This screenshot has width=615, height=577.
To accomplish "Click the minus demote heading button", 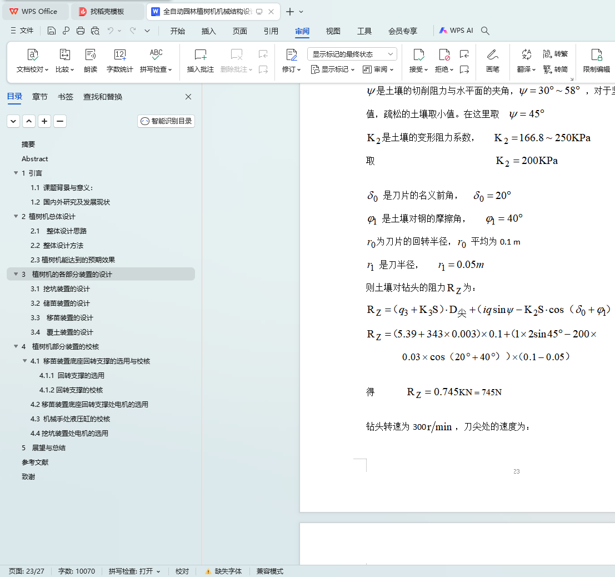I will coord(59,121).
